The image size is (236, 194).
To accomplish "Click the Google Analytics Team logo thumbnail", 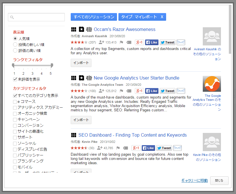I will click(212, 84).
